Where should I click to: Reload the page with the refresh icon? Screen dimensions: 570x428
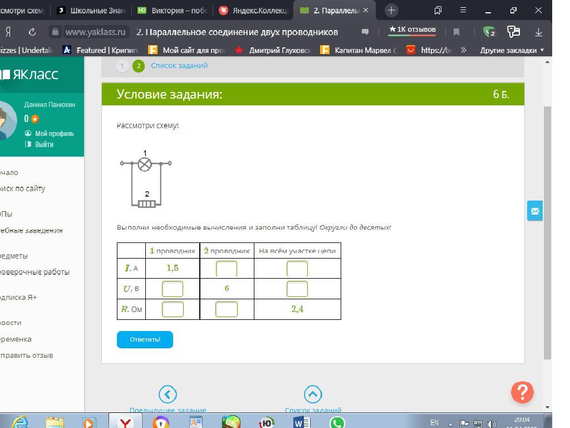[32, 32]
